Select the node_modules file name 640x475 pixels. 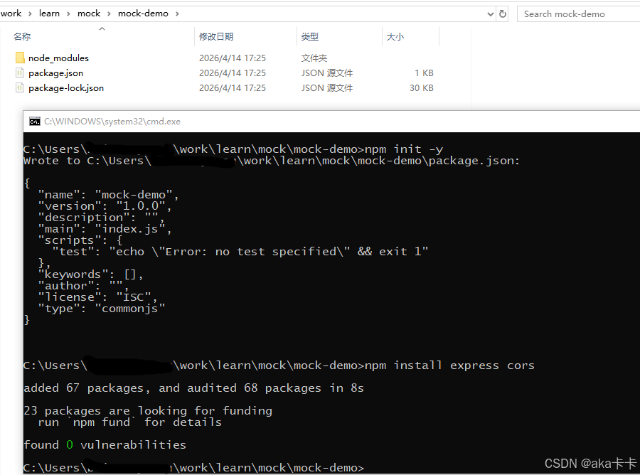[58, 58]
